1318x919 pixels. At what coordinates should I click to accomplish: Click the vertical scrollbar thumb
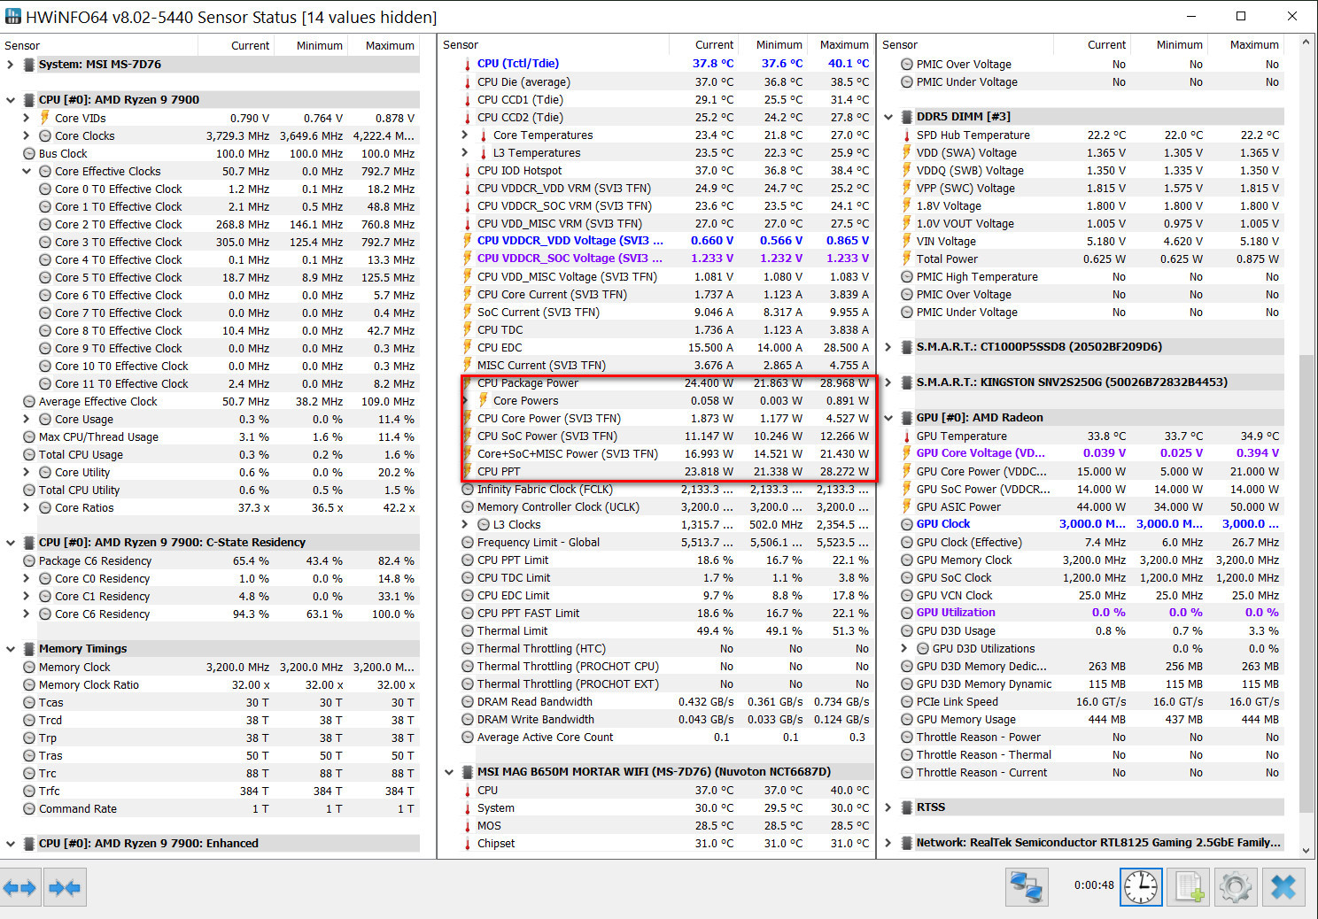point(1306,584)
